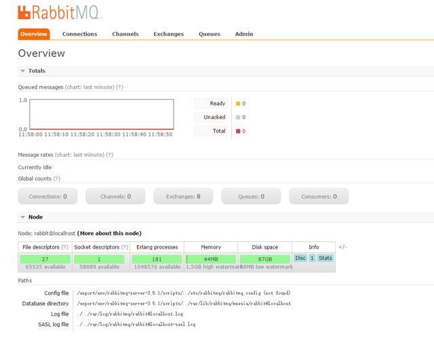
Task: Click help (?) beside Socket descriptors
Action: tap(125, 247)
